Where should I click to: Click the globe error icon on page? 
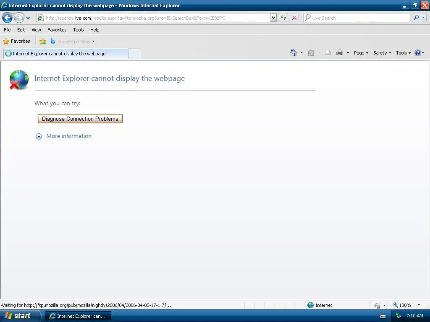point(18,80)
